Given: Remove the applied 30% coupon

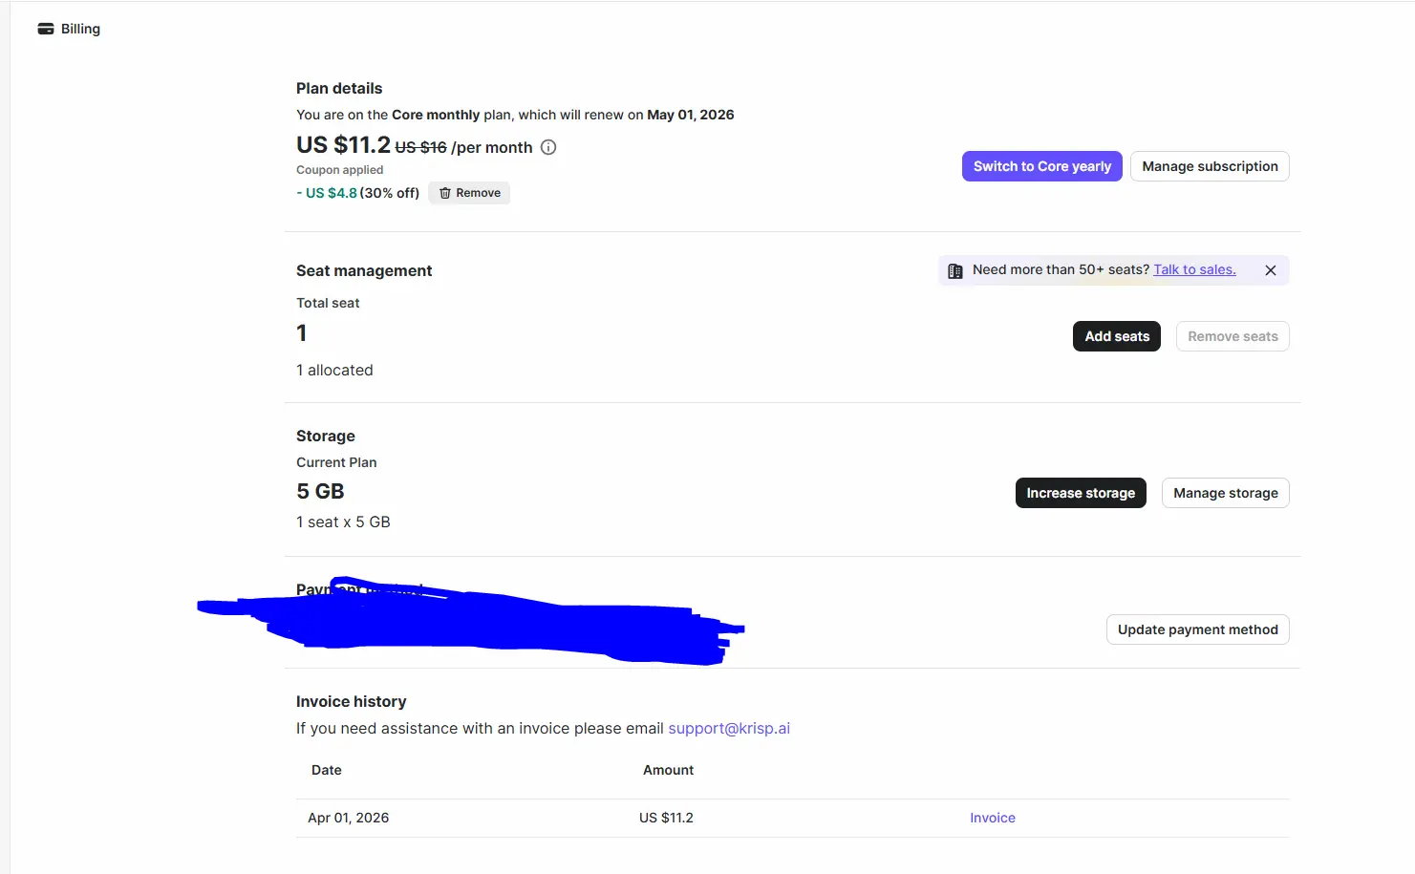Looking at the screenshot, I should point(469,193).
